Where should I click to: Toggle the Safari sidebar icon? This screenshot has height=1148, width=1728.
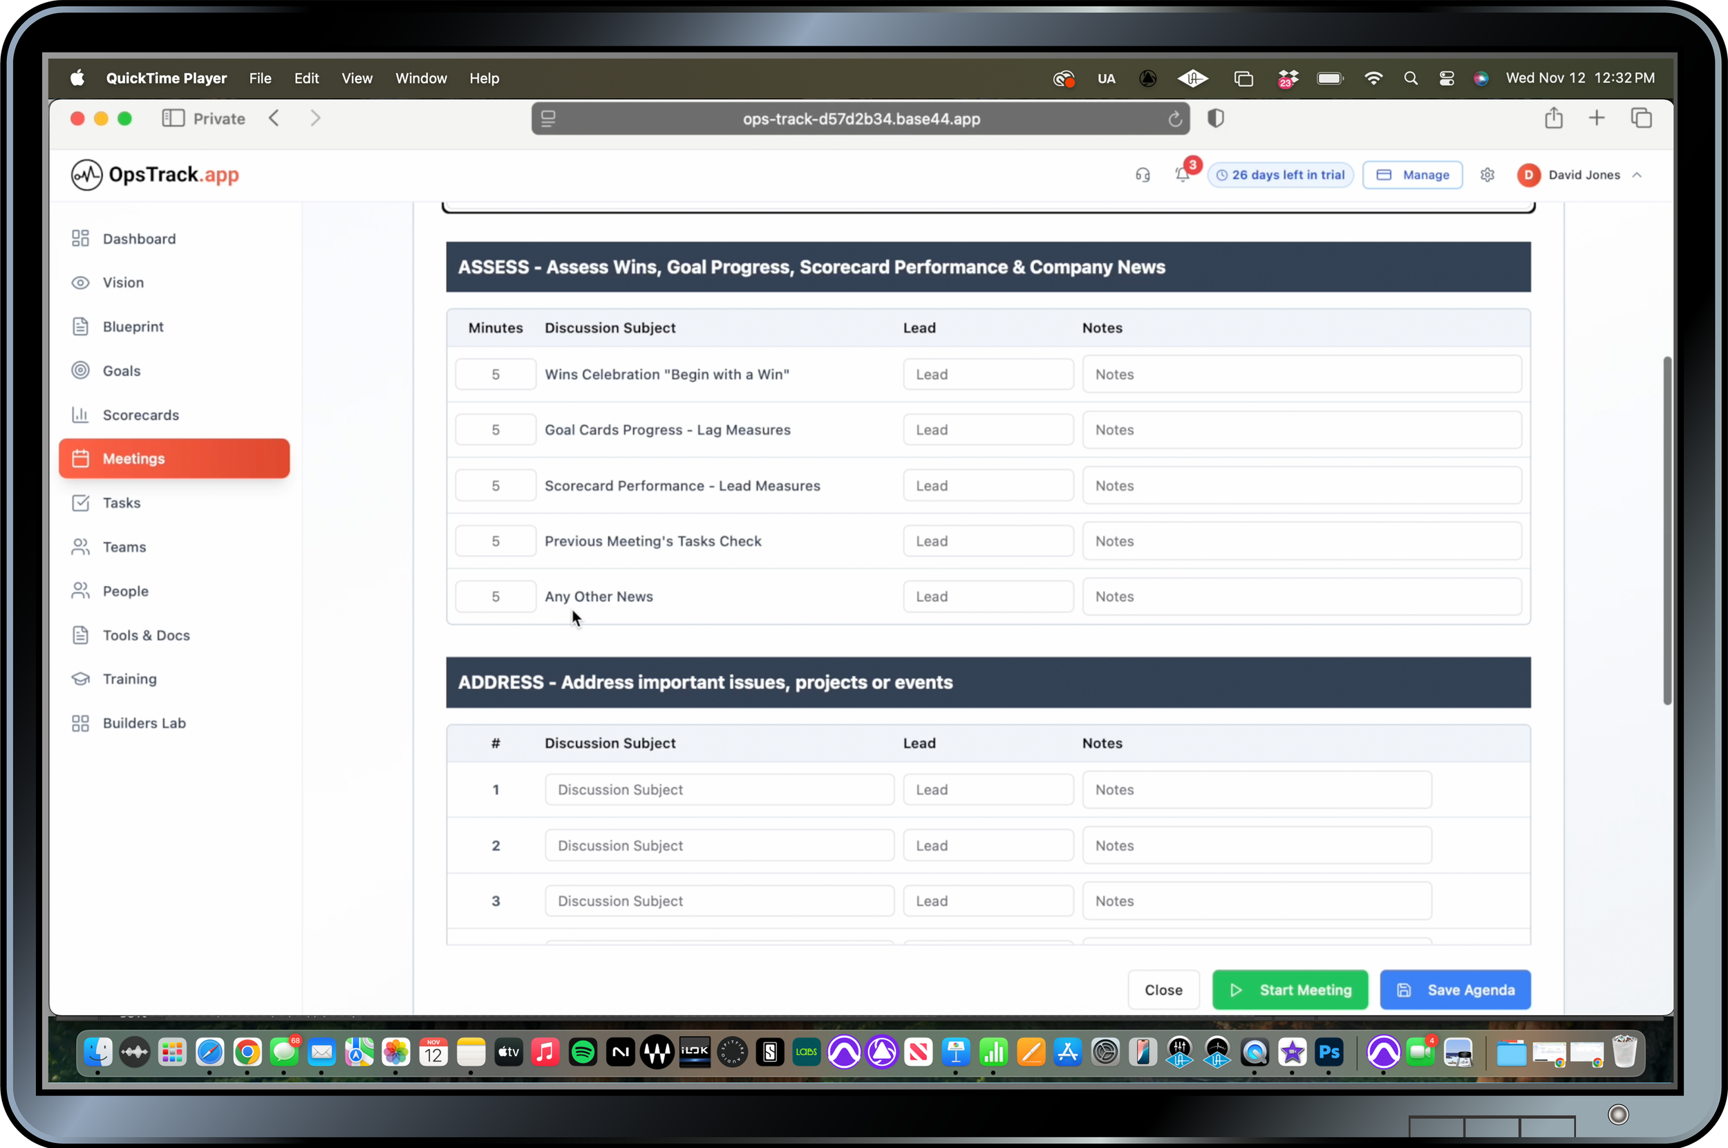pos(173,119)
